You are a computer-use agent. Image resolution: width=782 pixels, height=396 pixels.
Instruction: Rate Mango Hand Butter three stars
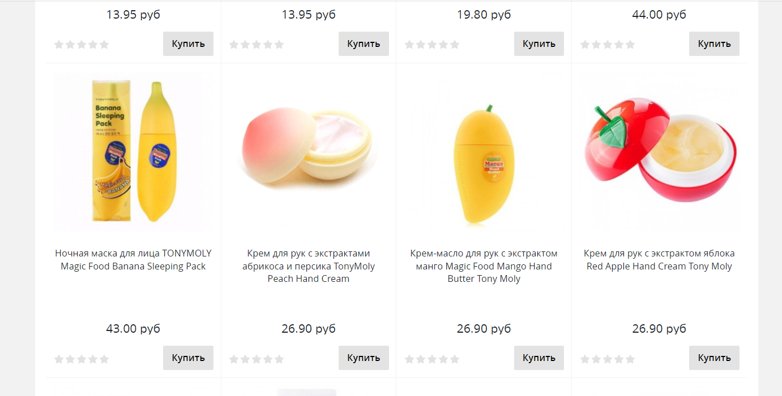click(x=432, y=359)
